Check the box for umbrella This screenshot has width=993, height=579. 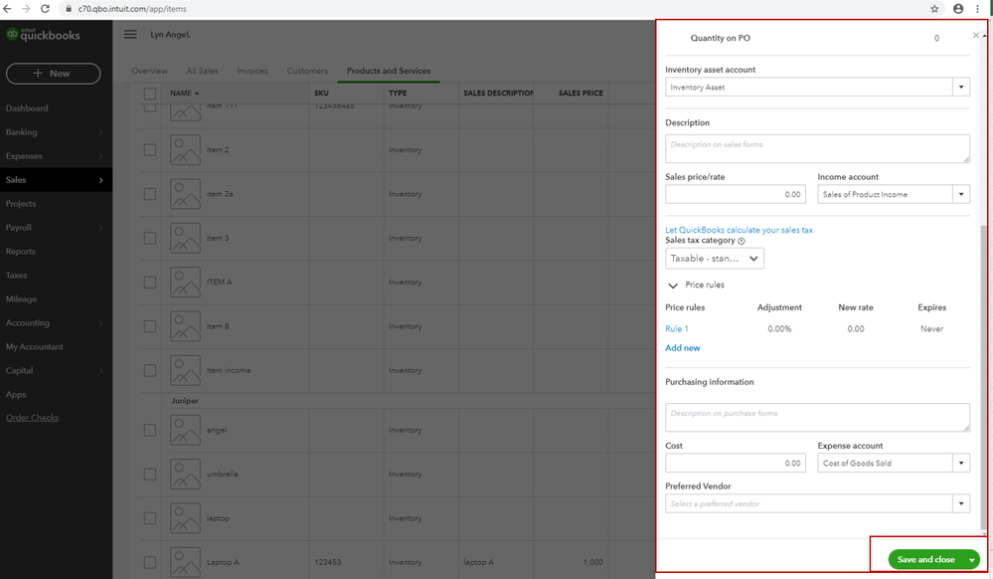pyautogui.click(x=150, y=474)
